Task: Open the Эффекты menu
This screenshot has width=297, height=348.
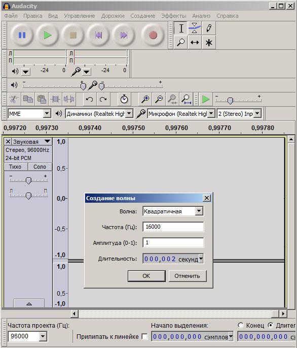Action: point(174,16)
